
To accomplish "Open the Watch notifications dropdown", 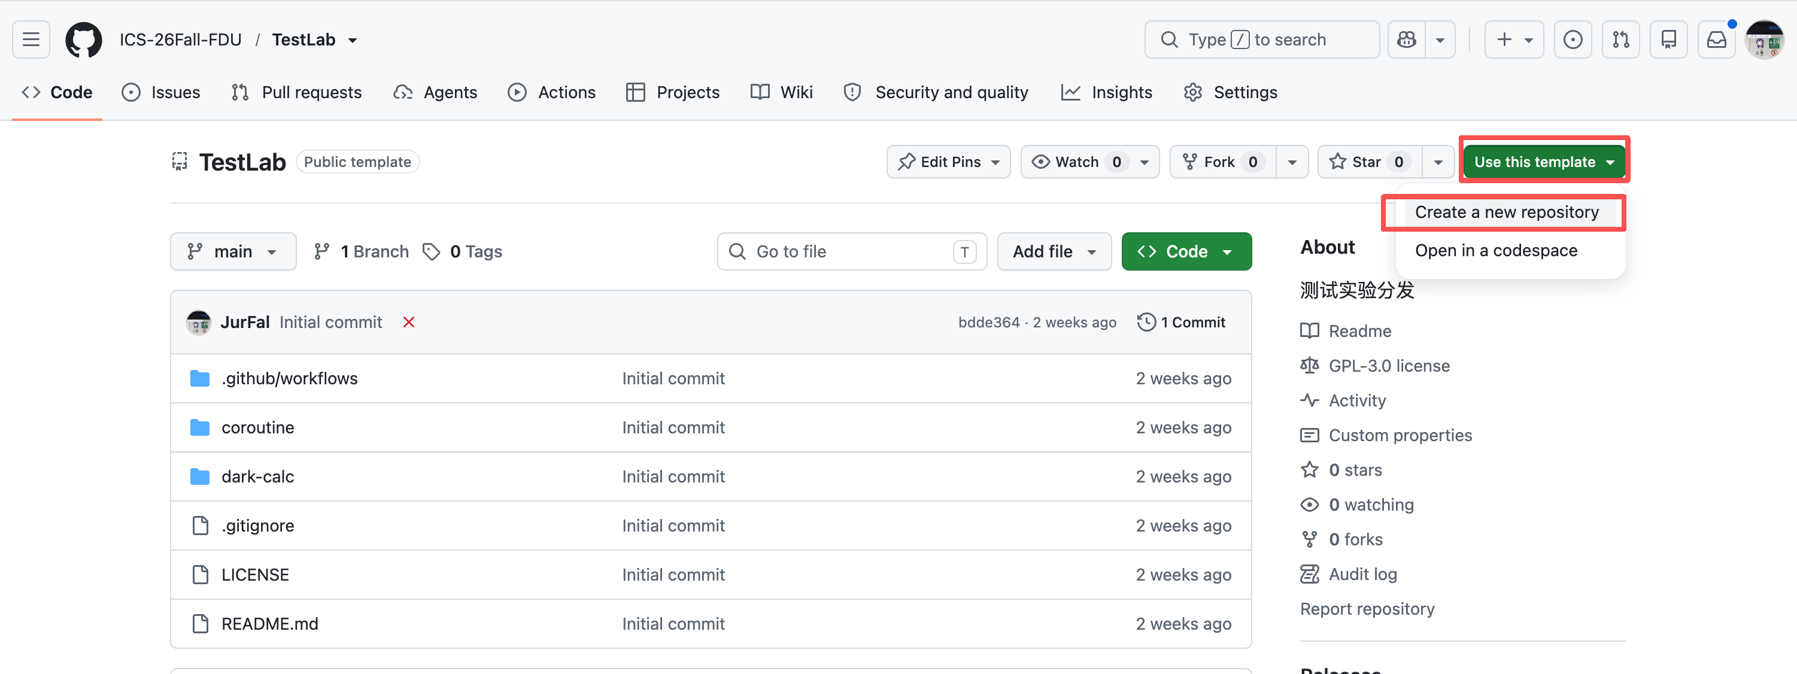I will 1089,162.
